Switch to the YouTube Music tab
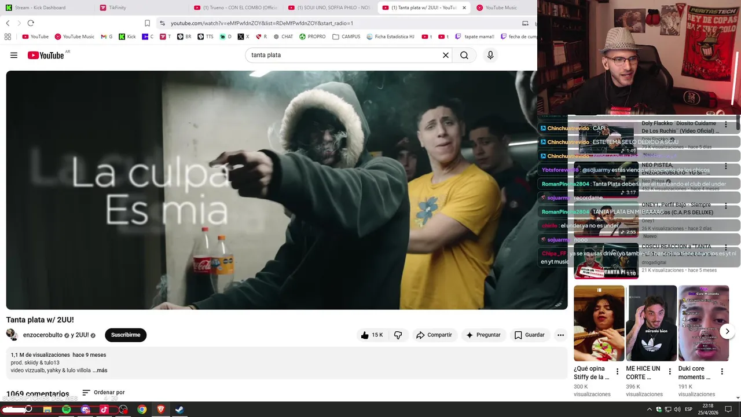741x417 pixels. click(x=501, y=8)
